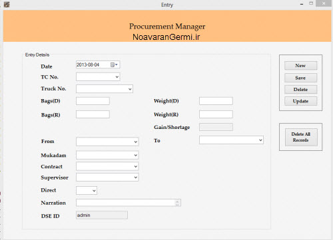
Task: Expand the Truck No. dropdown
Action: (x=130, y=89)
